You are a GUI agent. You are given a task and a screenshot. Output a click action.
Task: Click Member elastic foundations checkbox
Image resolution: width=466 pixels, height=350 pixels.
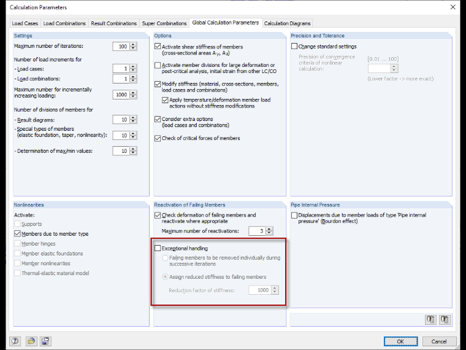click(18, 254)
